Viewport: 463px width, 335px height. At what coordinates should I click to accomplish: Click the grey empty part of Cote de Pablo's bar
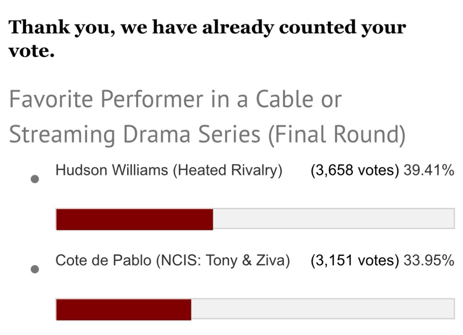point(323,309)
